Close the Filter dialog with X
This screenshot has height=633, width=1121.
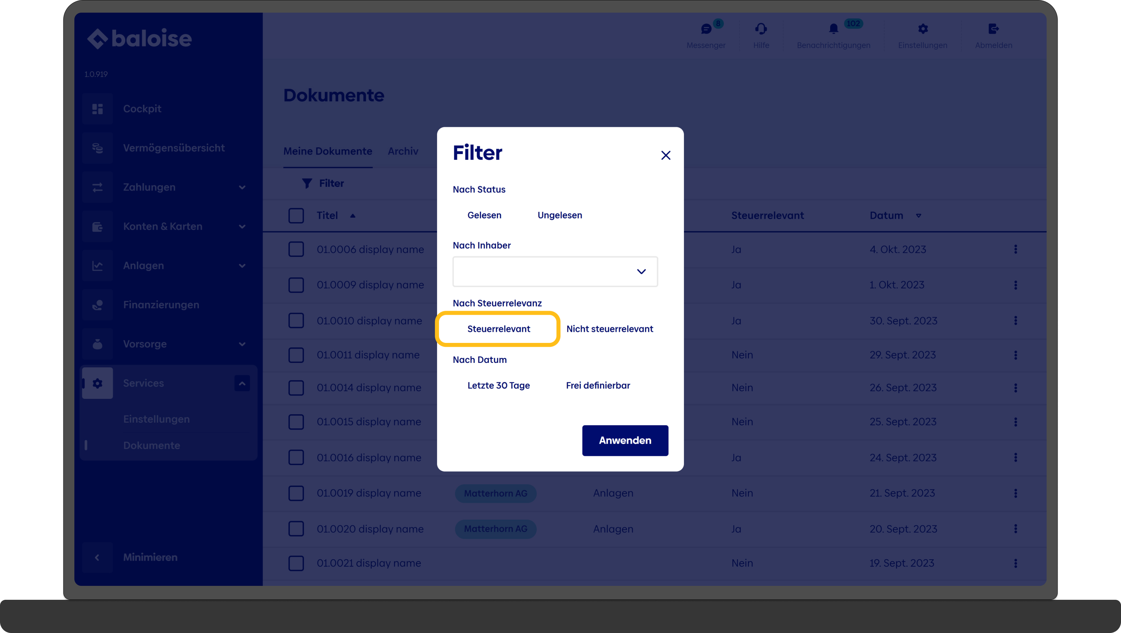pyautogui.click(x=665, y=155)
